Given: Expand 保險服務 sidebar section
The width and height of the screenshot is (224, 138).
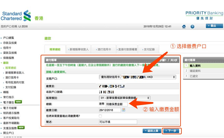Looking at the screenshot, I should (x=9, y=58).
